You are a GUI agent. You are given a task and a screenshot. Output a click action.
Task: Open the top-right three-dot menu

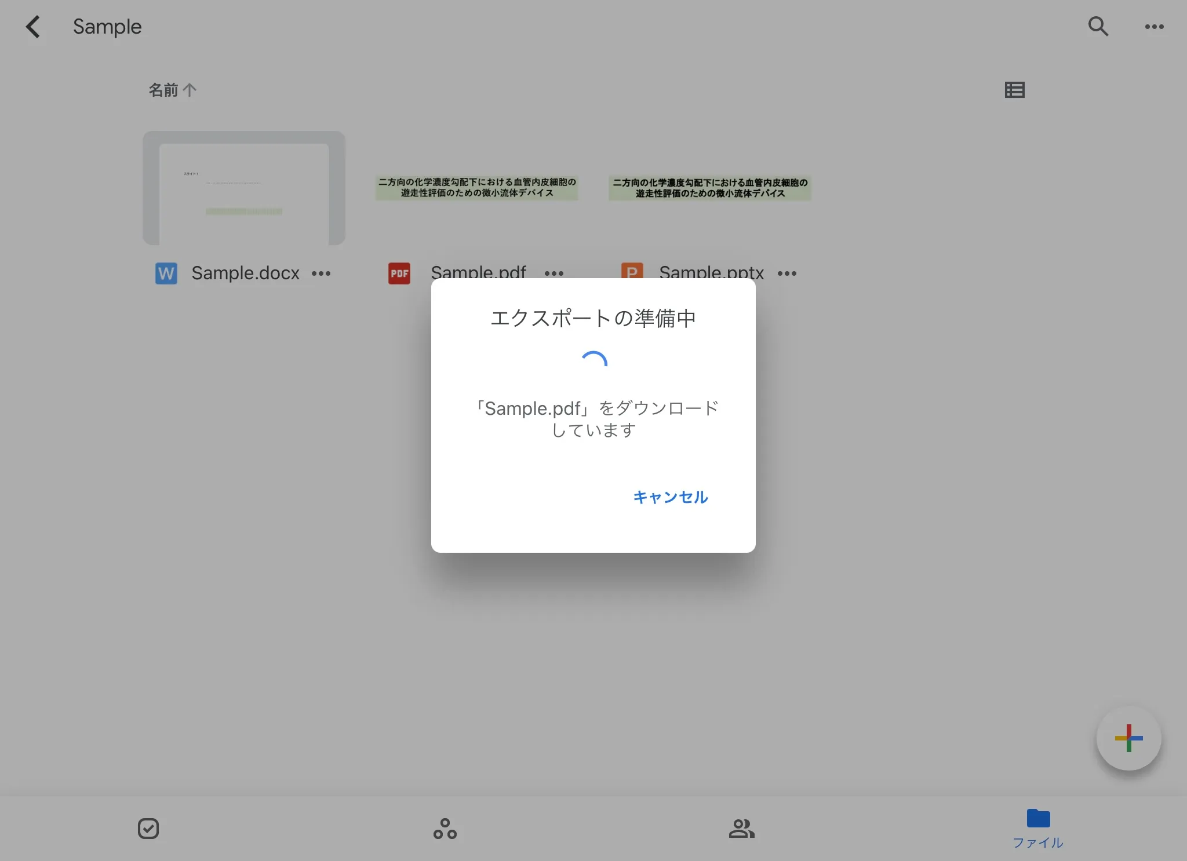[x=1154, y=27]
